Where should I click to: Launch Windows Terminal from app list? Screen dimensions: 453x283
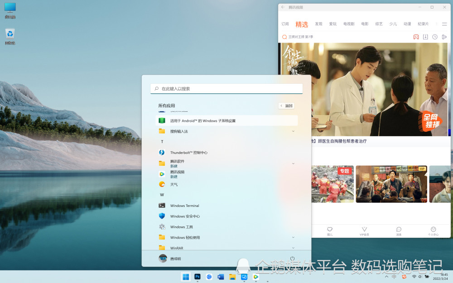226,206
